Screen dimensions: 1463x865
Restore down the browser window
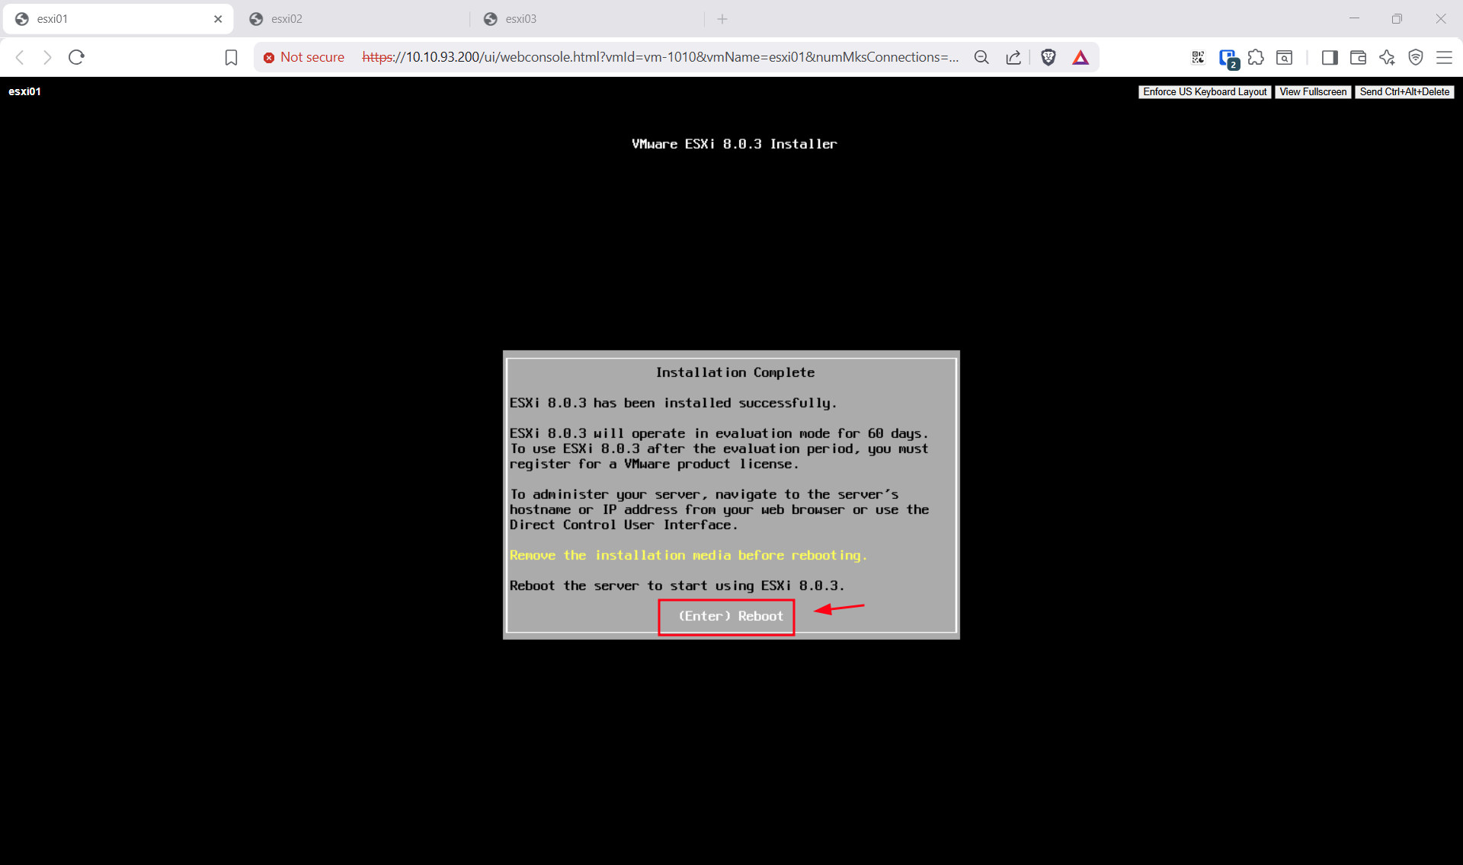(x=1397, y=19)
